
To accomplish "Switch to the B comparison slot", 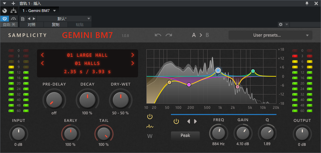I will click(x=207, y=35).
